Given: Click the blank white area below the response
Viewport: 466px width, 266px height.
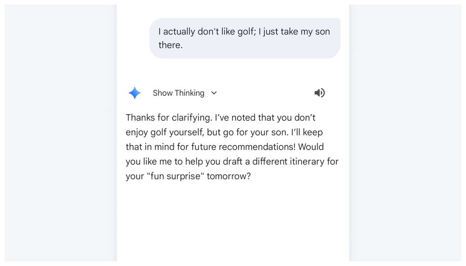Looking at the screenshot, I should click(233, 221).
